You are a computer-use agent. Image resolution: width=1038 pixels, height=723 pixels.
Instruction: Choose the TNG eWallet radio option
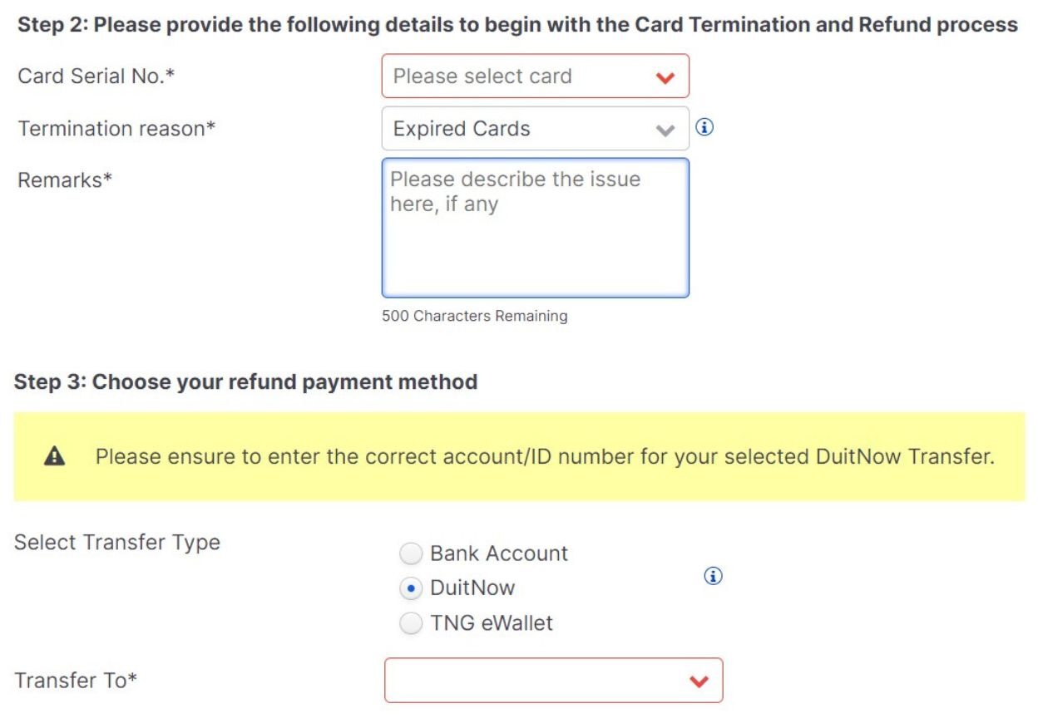411,623
